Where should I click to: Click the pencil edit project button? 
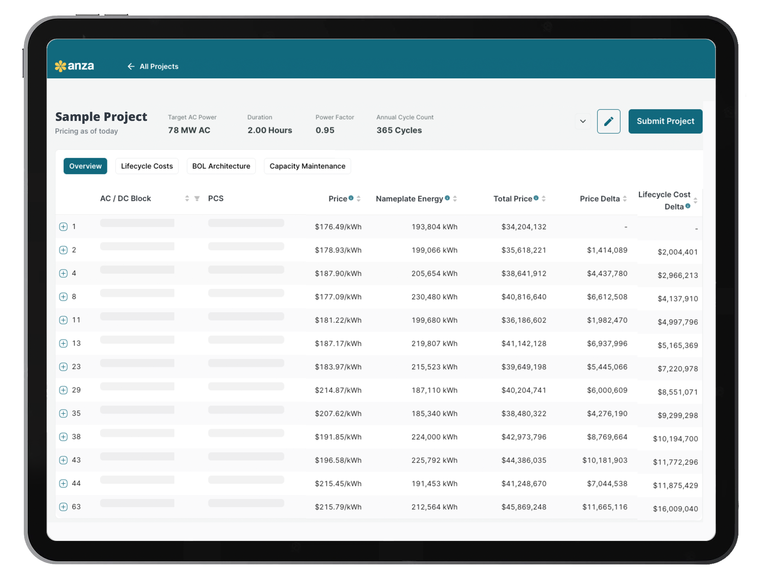[608, 121]
